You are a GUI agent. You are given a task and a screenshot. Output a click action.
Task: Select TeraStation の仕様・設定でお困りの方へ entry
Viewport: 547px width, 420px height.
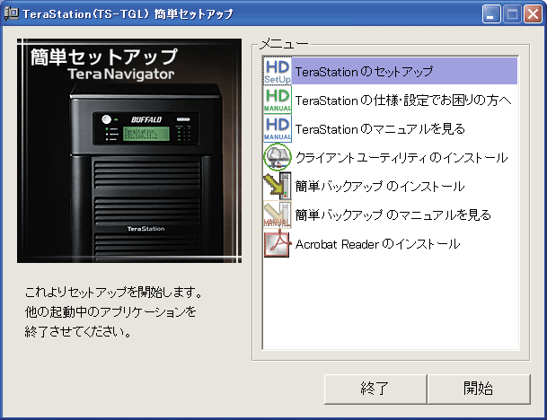(390, 100)
